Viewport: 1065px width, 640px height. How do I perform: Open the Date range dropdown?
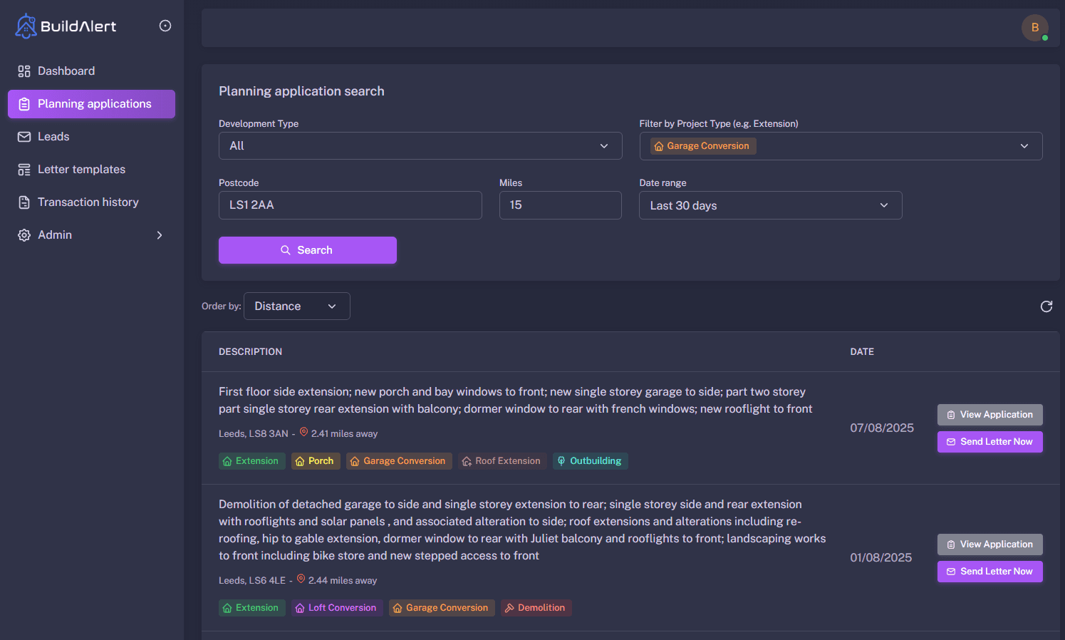[x=770, y=205]
